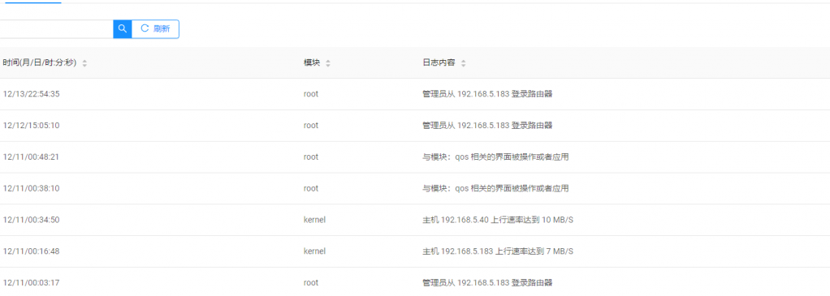
Task: Click kernel module in the 12/11/00:34:50 row
Action: (314, 220)
